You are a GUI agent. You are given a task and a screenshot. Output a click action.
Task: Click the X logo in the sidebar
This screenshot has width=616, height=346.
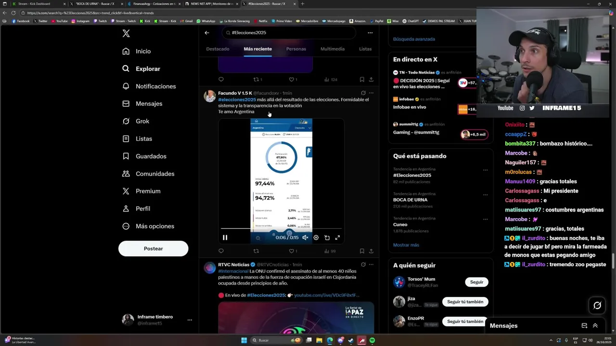126,33
